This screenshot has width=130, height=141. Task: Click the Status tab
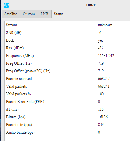tap(59, 14)
